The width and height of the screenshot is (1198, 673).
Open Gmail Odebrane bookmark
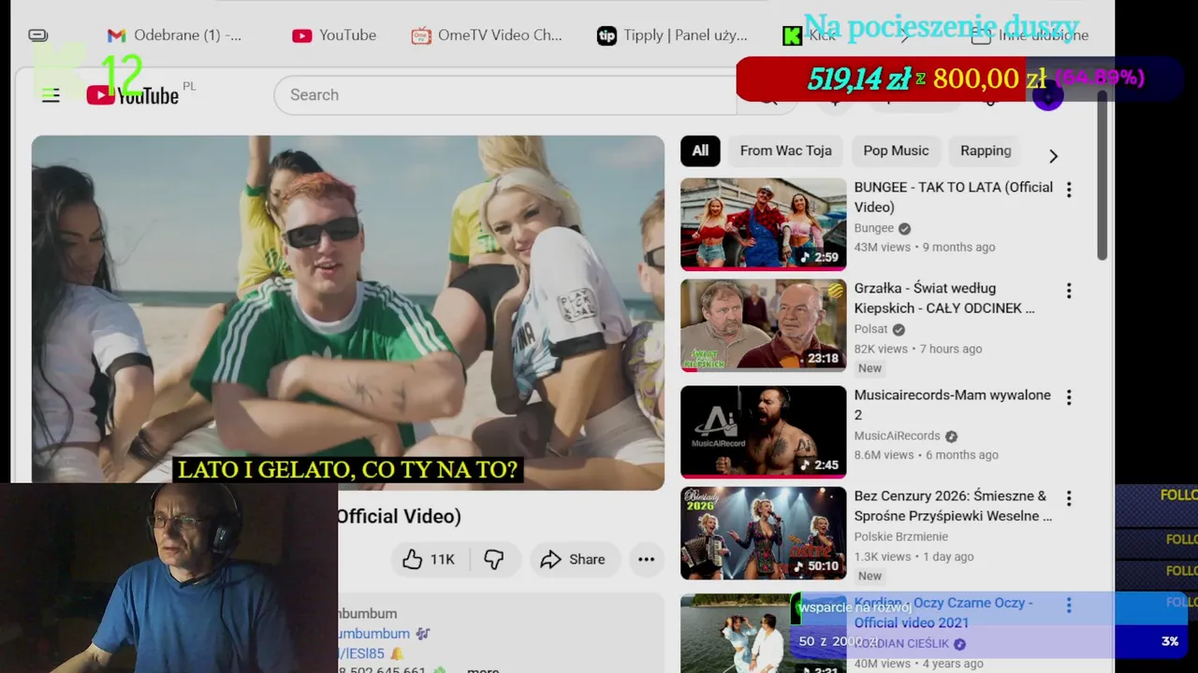tap(174, 36)
